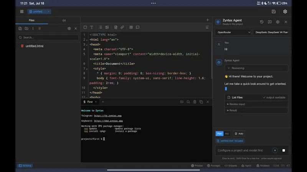Click the comment icon in editor toolbar
Image resolution: width=307 pixels, height=172 pixels.
pyautogui.click(x=138, y=27)
